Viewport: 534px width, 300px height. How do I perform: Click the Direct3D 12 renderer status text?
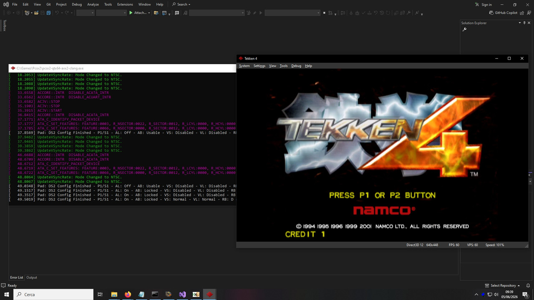click(x=415, y=245)
